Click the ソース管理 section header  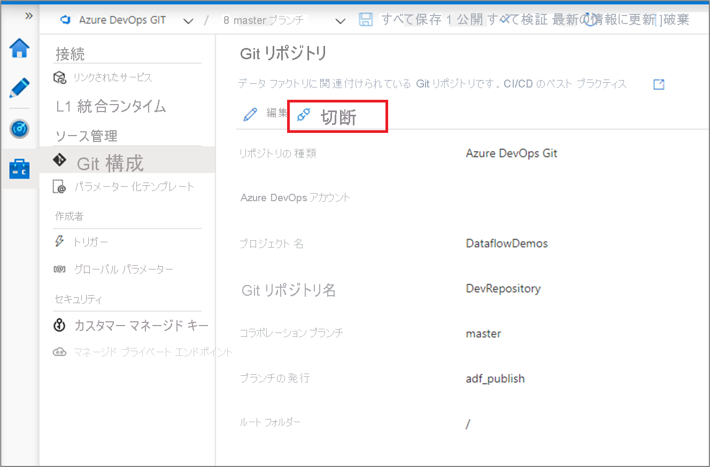click(x=86, y=137)
